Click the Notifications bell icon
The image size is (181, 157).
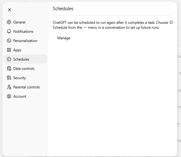[x=9, y=32]
